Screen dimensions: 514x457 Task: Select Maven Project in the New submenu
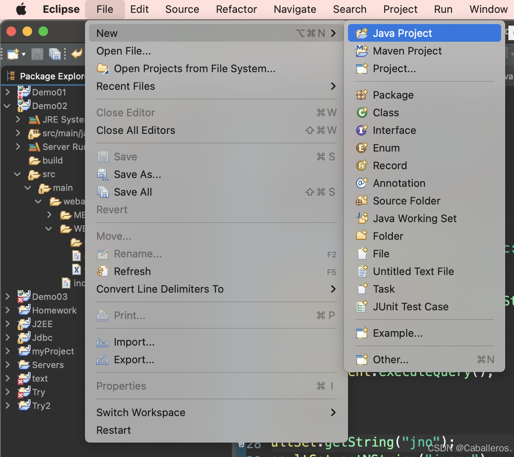[407, 51]
